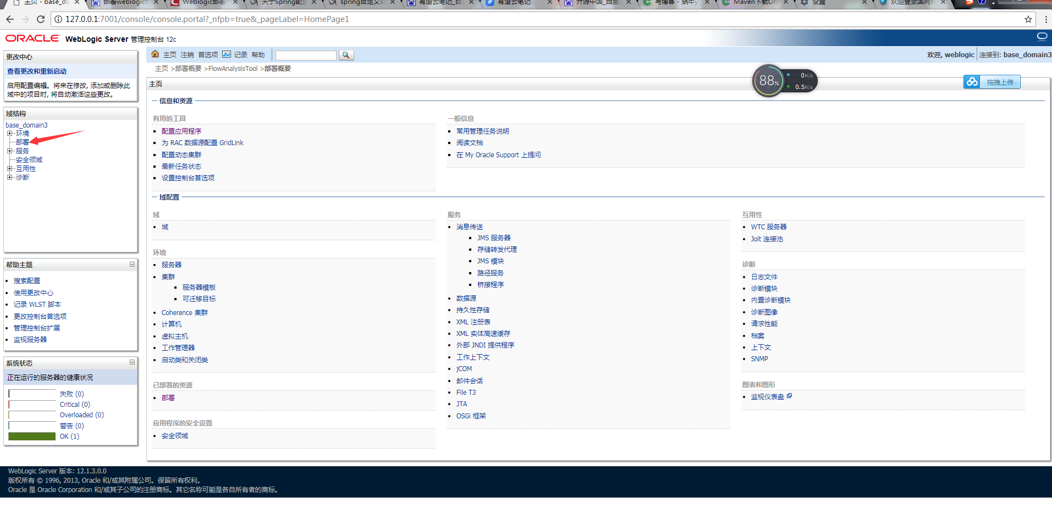1052x530 pixels.
Task: Expand the 环境 tree node
Action: [9, 133]
